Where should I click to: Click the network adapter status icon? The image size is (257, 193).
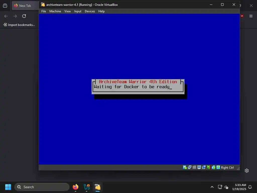pyautogui.click(x=190, y=167)
